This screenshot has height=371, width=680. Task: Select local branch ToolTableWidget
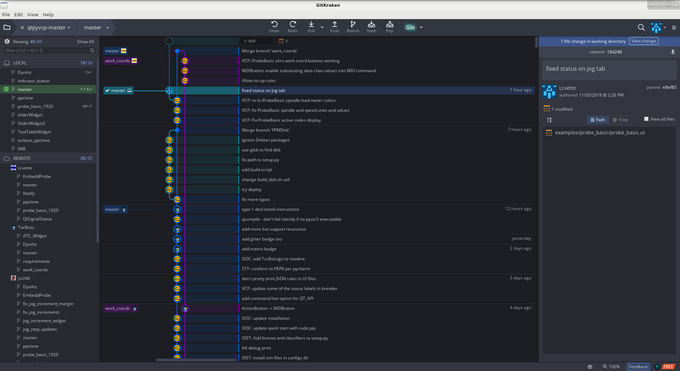pyautogui.click(x=48, y=132)
